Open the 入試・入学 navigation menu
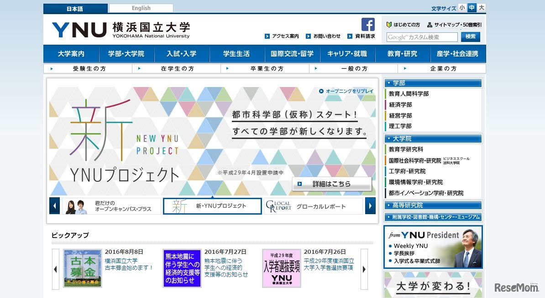Image resolution: width=545 pixels, height=298 pixels. pyautogui.click(x=182, y=54)
